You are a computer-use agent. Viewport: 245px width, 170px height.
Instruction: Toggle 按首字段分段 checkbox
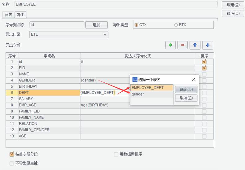coord(12,154)
